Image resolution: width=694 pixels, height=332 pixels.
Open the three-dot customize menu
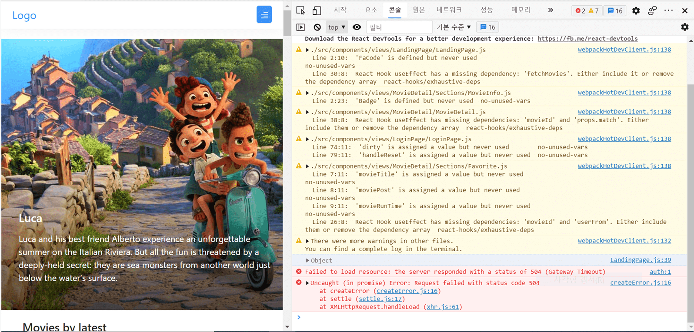pyautogui.click(x=669, y=10)
